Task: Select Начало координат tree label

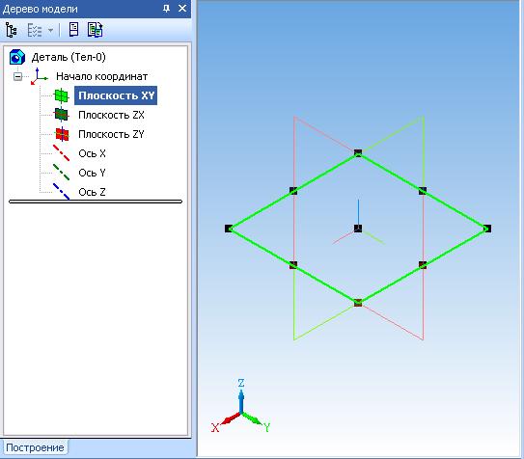Action: click(101, 76)
